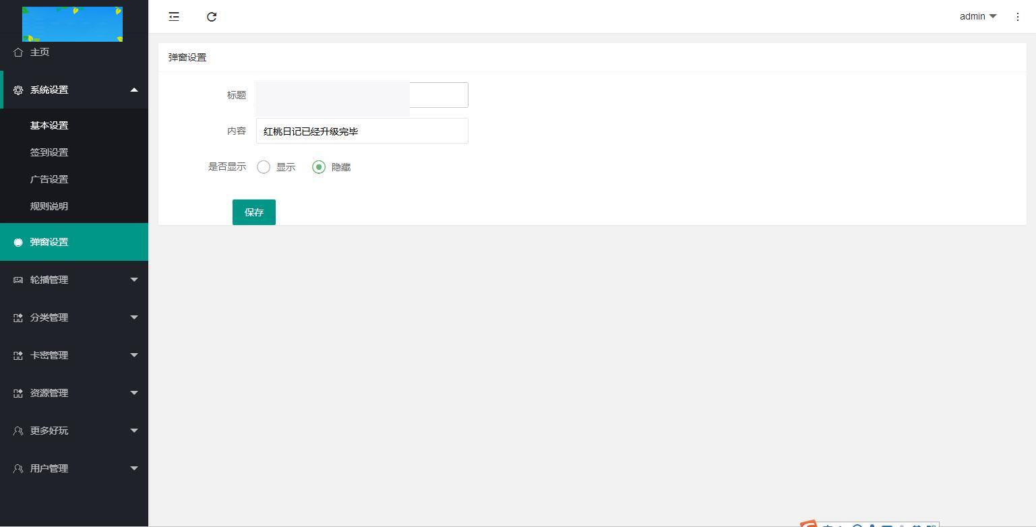The image size is (1036, 527).
Task: Select the home icon beside 主页
Action: coord(17,51)
